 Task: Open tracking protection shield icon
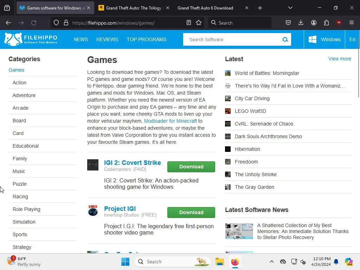point(56,23)
